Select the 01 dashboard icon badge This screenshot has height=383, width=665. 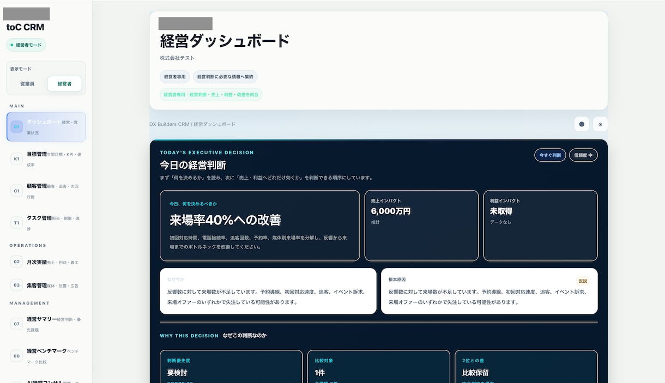[17, 126]
